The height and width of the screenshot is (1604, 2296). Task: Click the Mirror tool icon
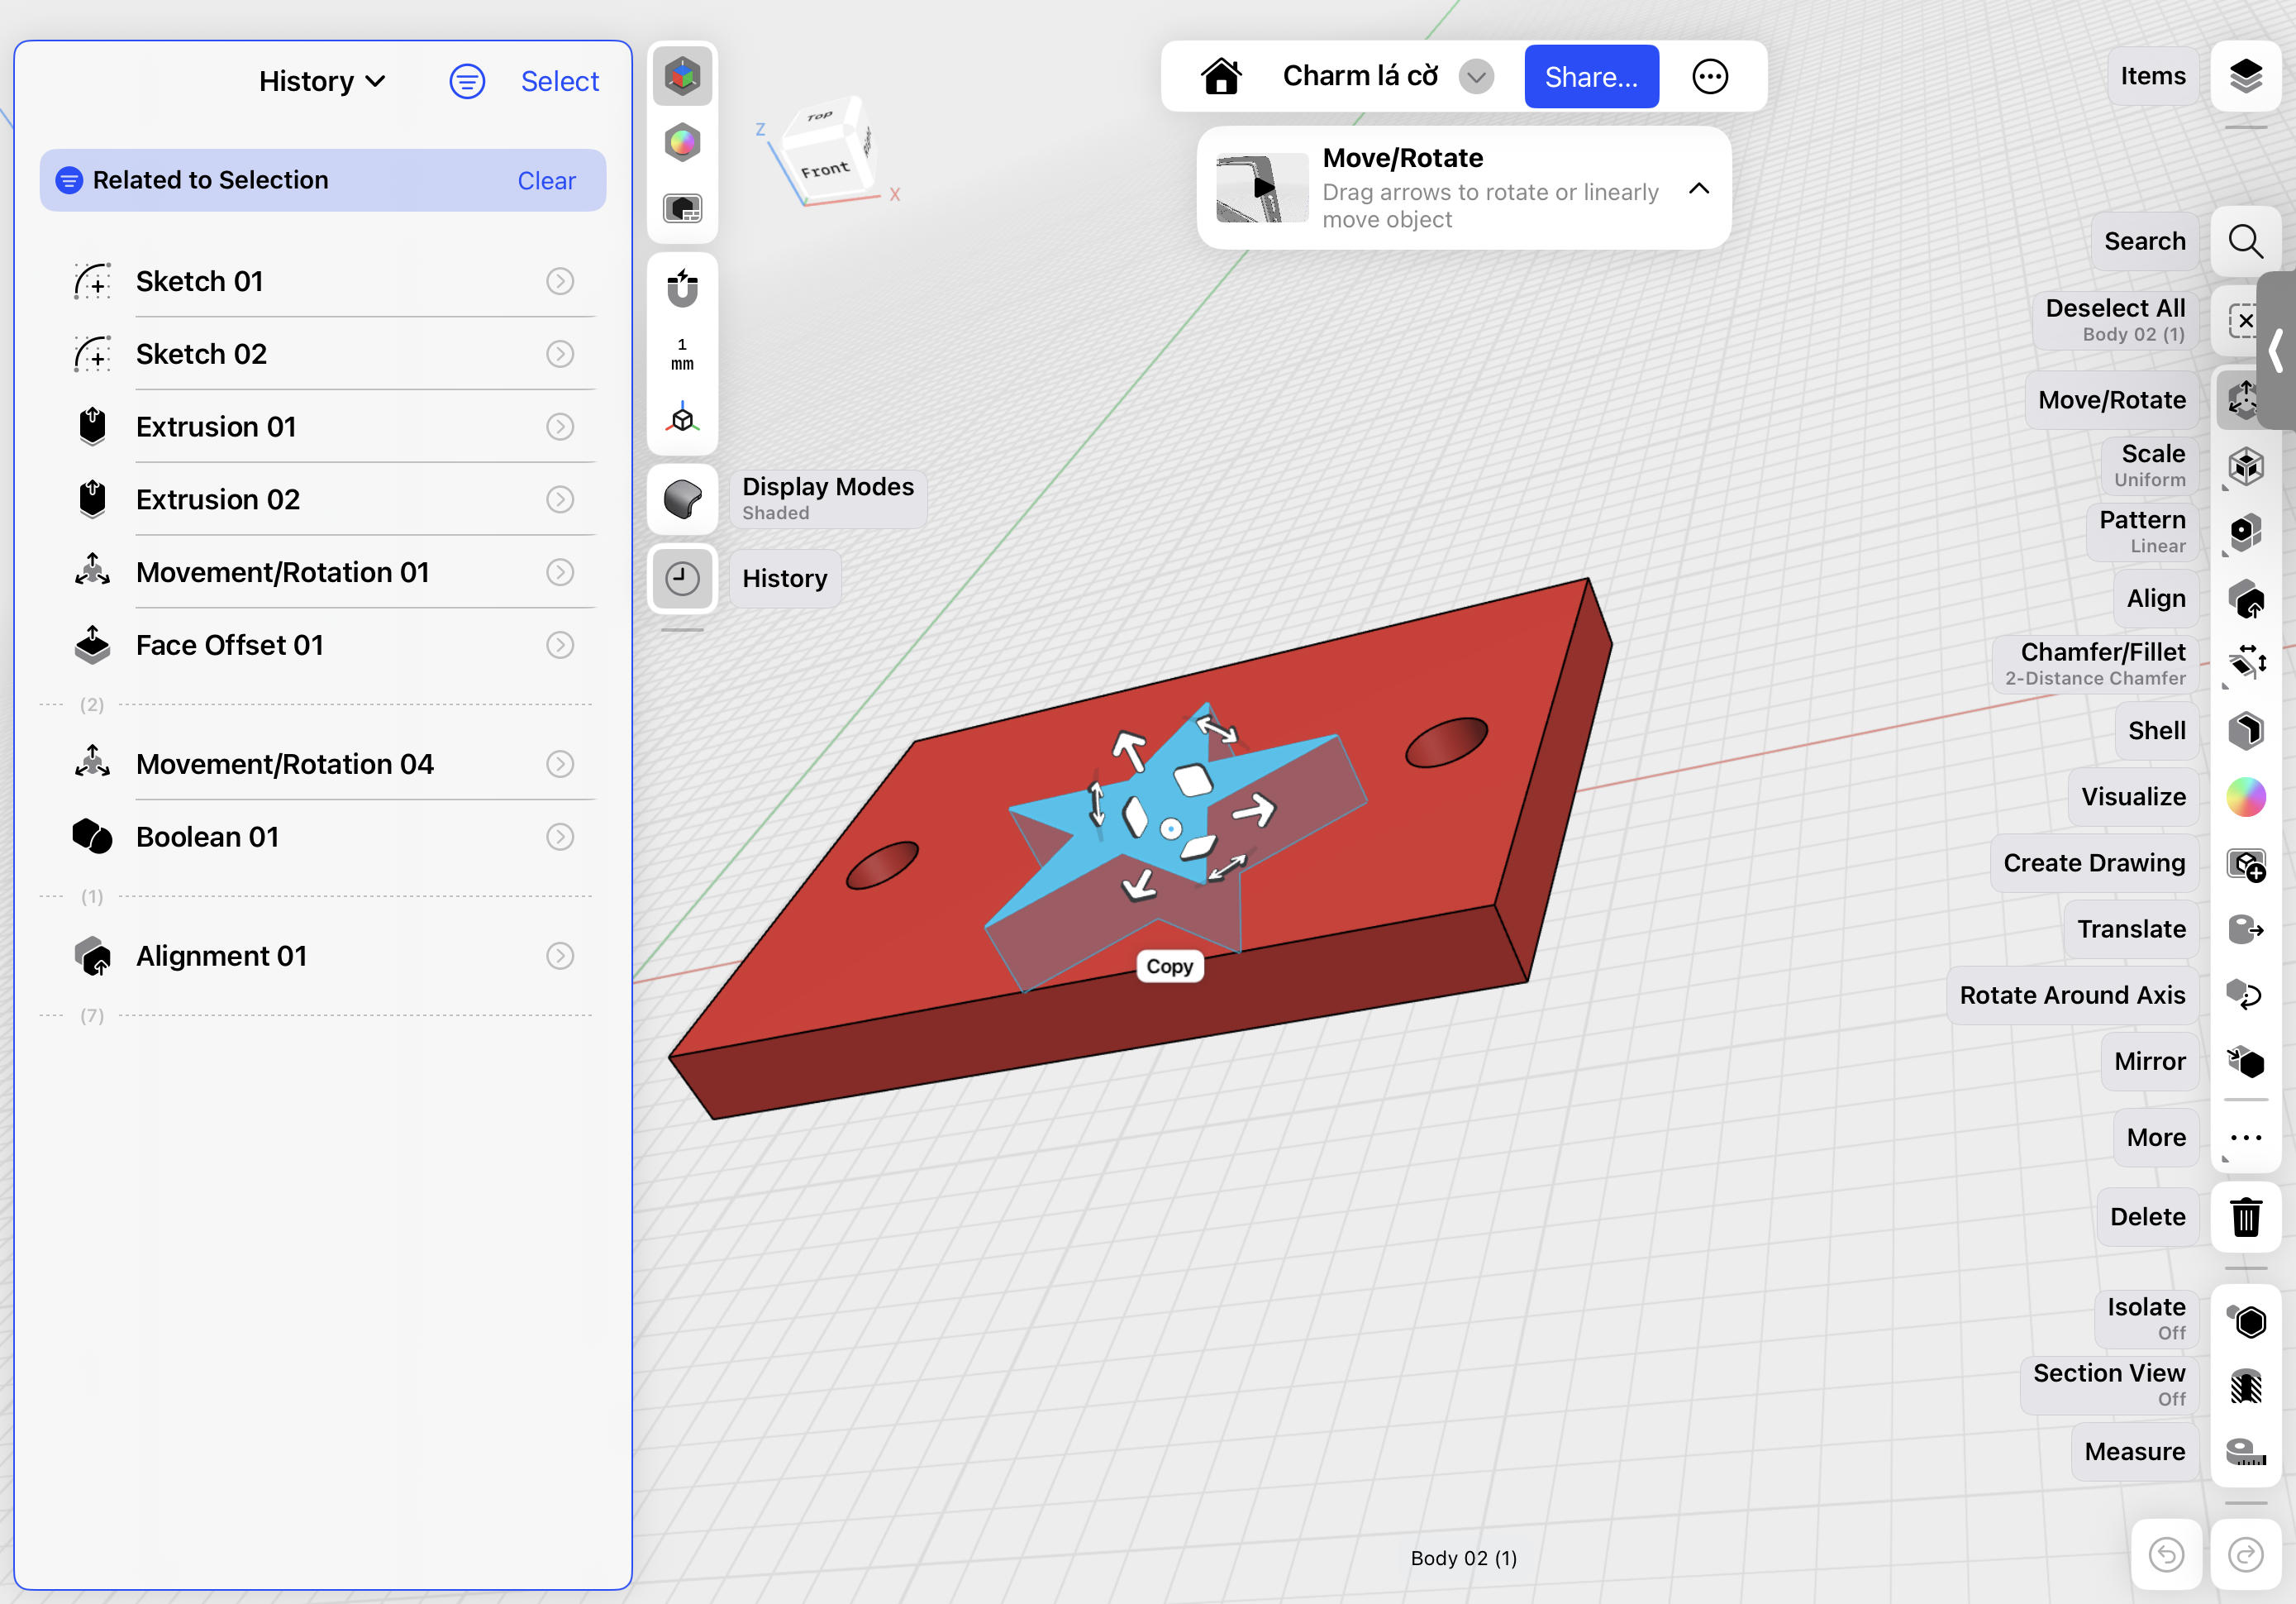point(2245,1062)
